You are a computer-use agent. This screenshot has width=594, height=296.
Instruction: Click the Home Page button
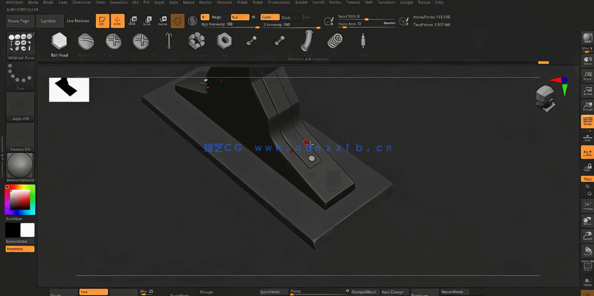point(20,21)
